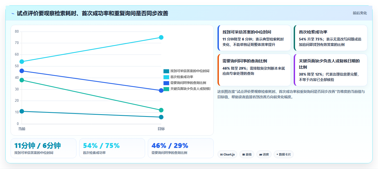Image resolution: width=378 pixels, height=169 pixels.
Task: Open the 关键页面缺少负责人或复核日期的比例 card
Action: 330,70
